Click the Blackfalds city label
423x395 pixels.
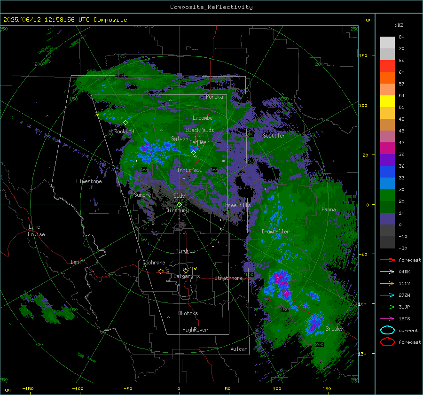(x=200, y=130)
